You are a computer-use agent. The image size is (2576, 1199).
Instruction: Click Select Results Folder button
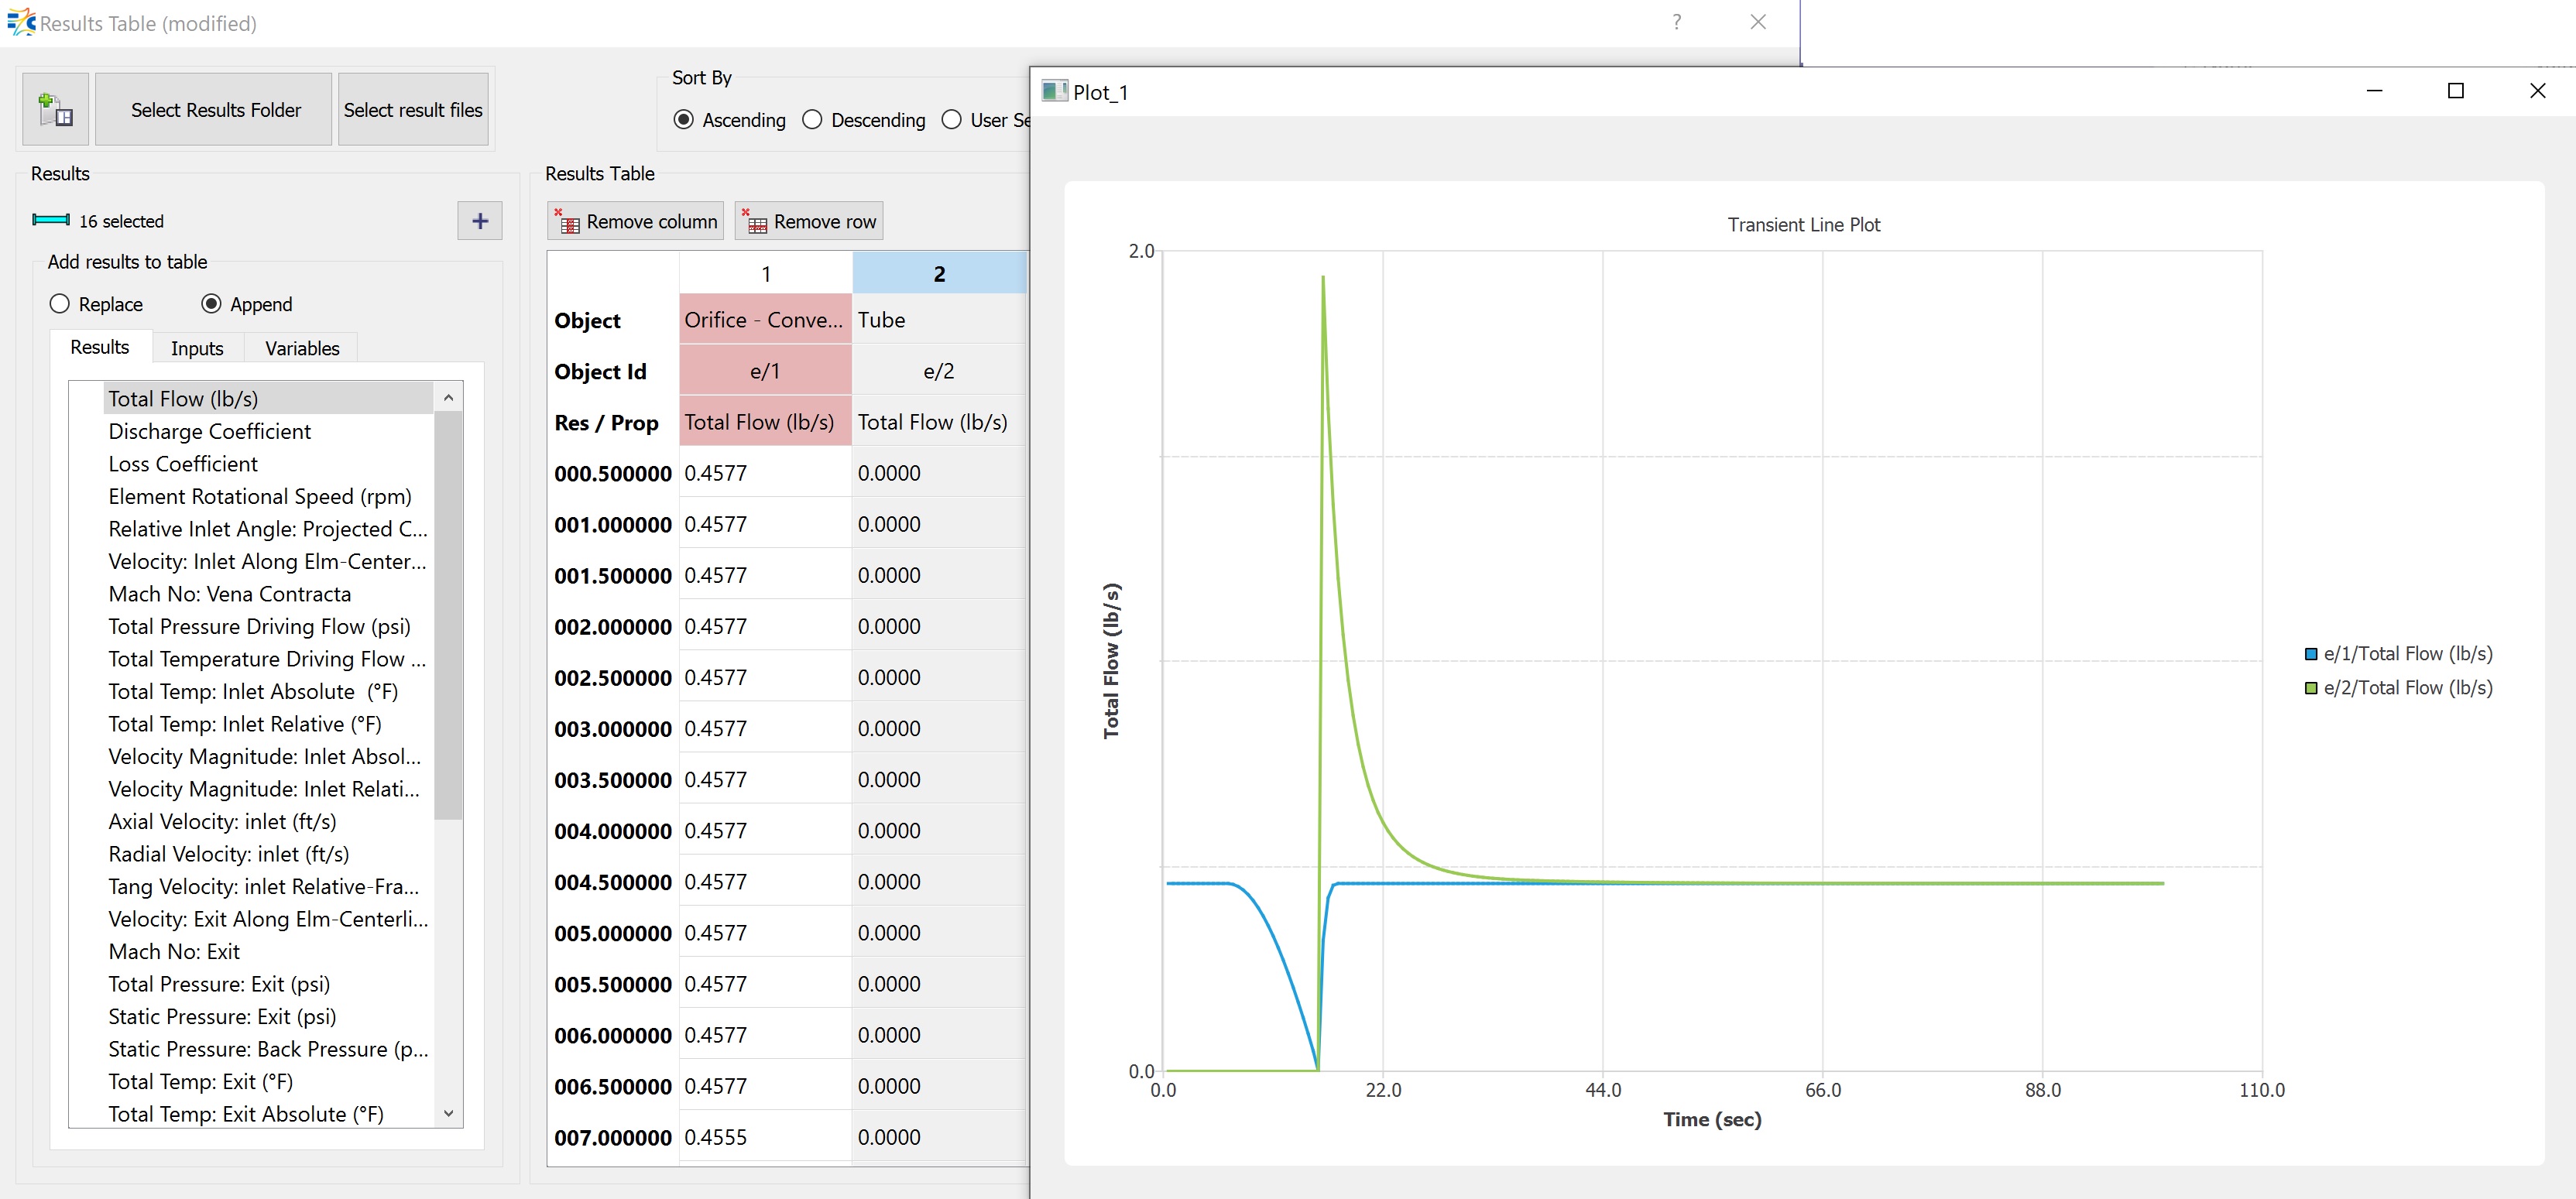coord(215,110)
